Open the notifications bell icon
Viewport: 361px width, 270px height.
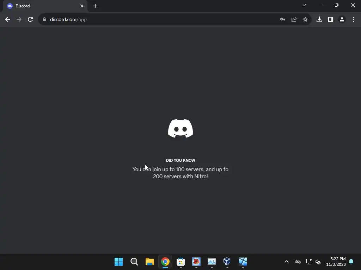pyautogui.click(x=351, y=262)
